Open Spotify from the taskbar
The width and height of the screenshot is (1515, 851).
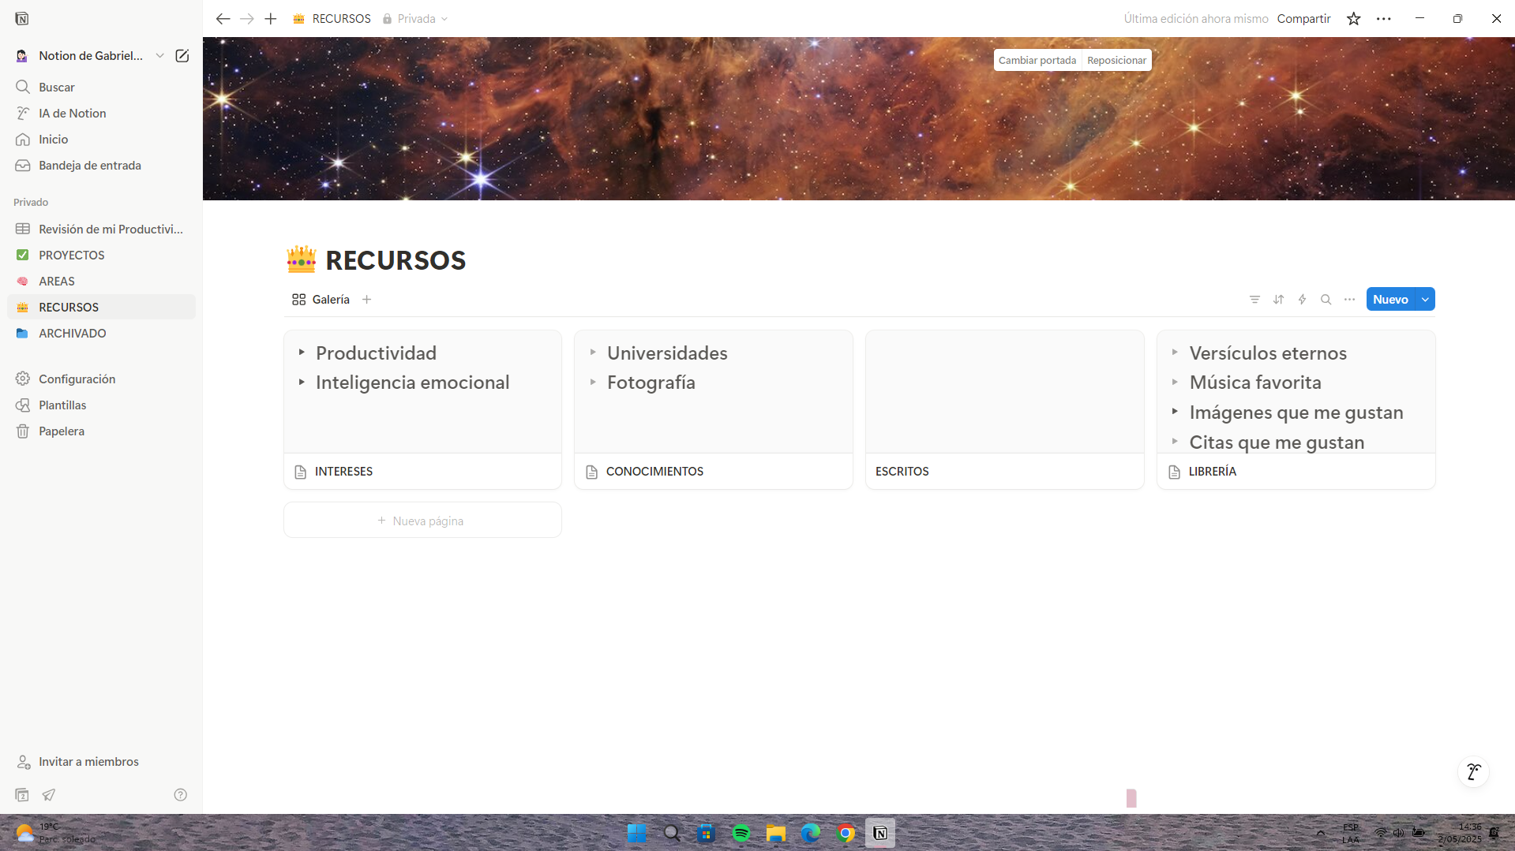click(x=741, y=834)
